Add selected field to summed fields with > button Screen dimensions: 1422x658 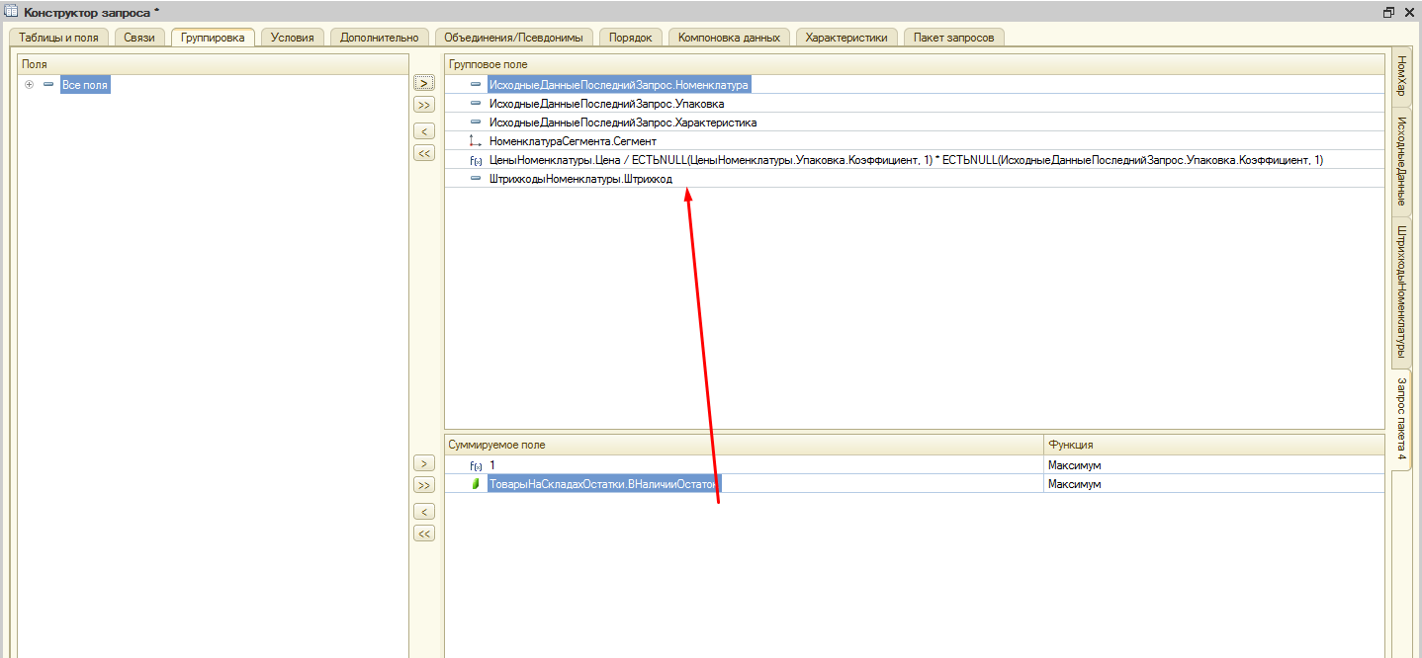[424, 463]
